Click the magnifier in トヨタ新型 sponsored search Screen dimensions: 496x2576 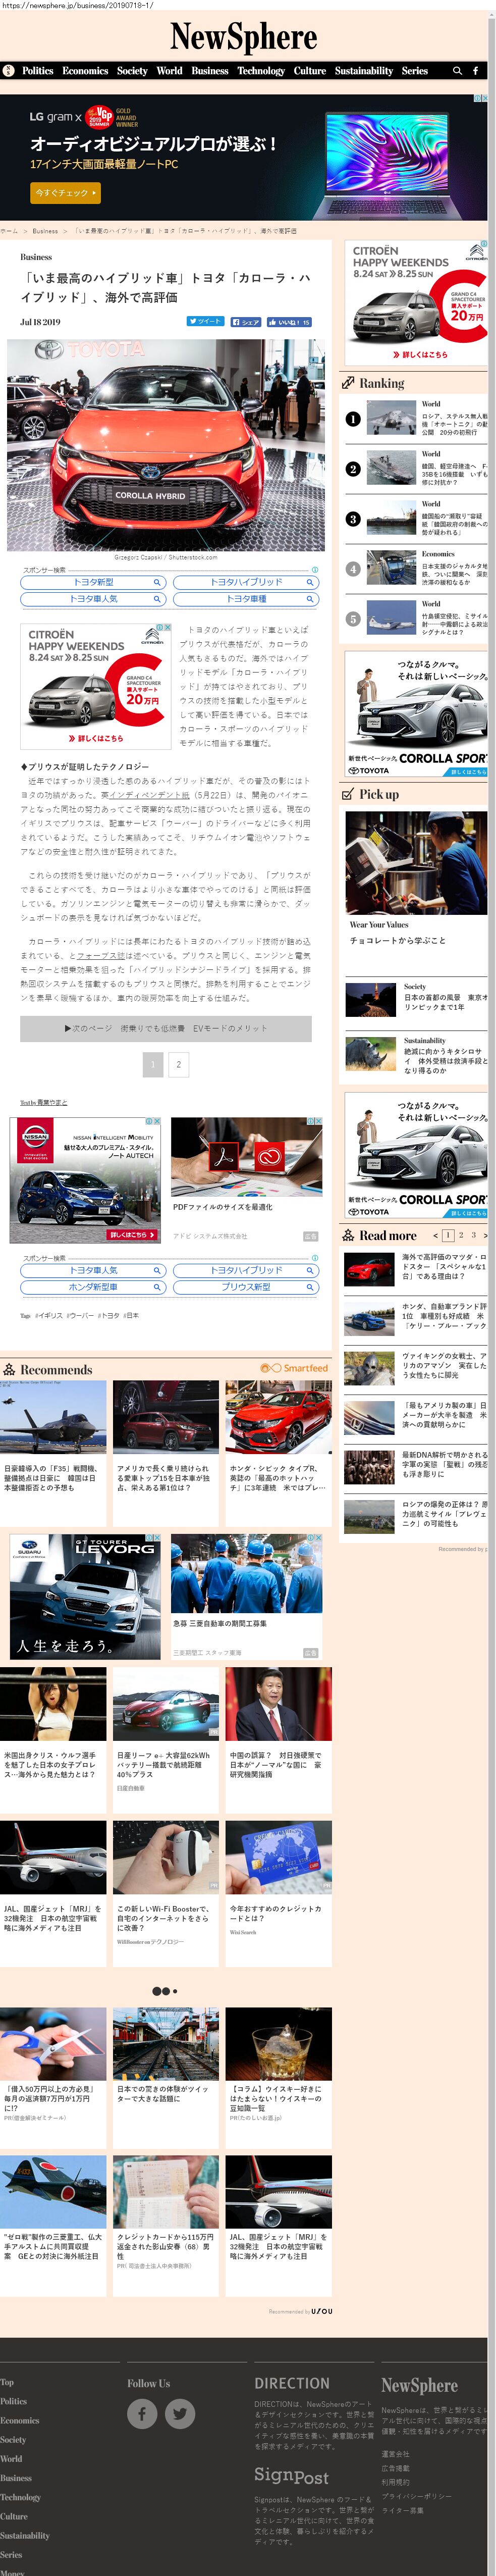(157, 582)
